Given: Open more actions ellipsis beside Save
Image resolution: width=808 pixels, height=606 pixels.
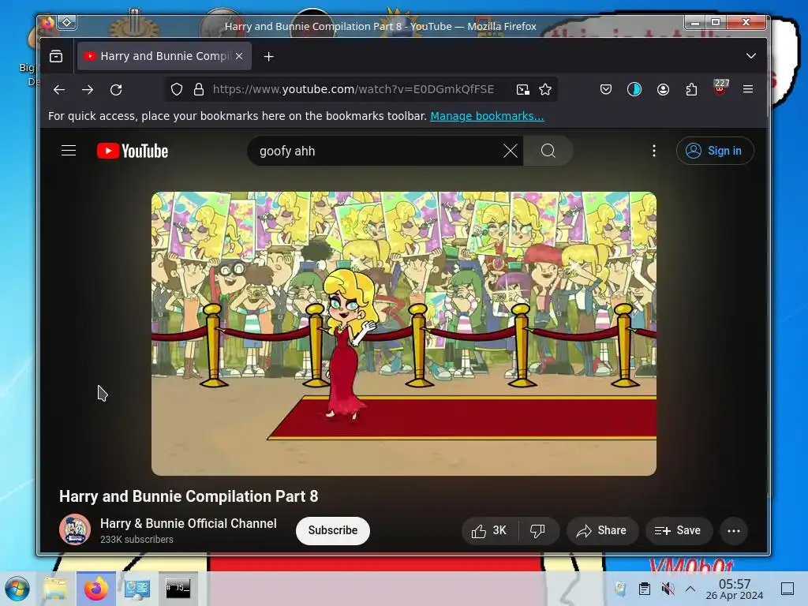Looking at the screenshot, I should (734, 531).
